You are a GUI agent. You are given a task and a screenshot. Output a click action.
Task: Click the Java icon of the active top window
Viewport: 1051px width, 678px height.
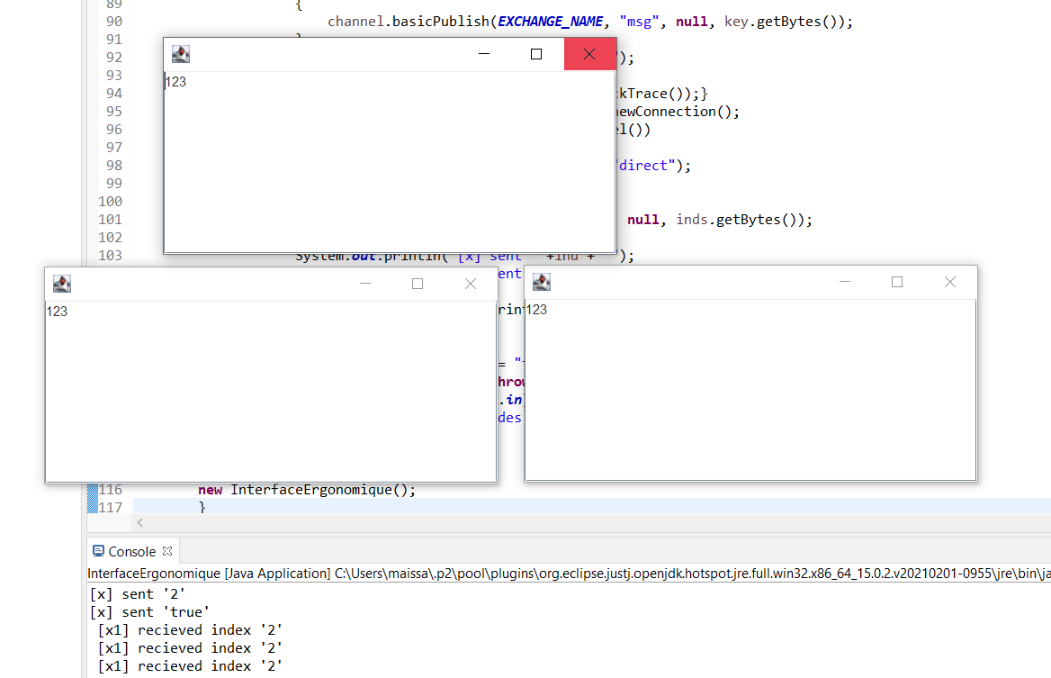(x=181, y=54)
